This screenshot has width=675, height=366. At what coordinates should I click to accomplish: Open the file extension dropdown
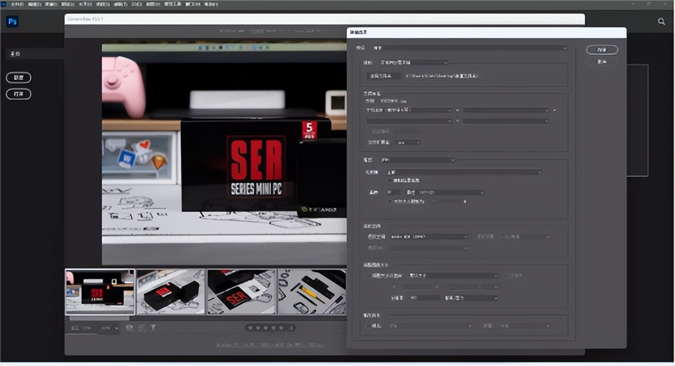407,143
